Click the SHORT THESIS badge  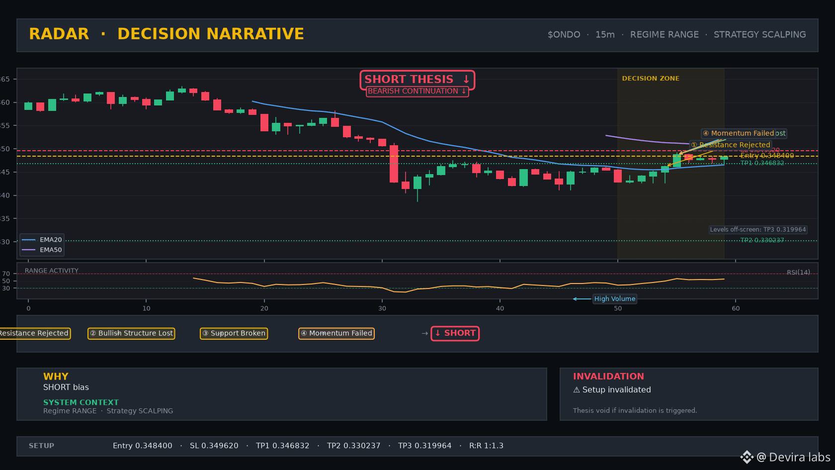point(417,80)
